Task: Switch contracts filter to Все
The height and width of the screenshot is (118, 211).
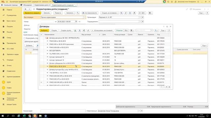Action: (x=126, y=30)
